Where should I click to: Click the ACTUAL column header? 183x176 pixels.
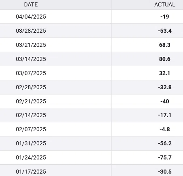pyautogui.click(x=165, y=4)
